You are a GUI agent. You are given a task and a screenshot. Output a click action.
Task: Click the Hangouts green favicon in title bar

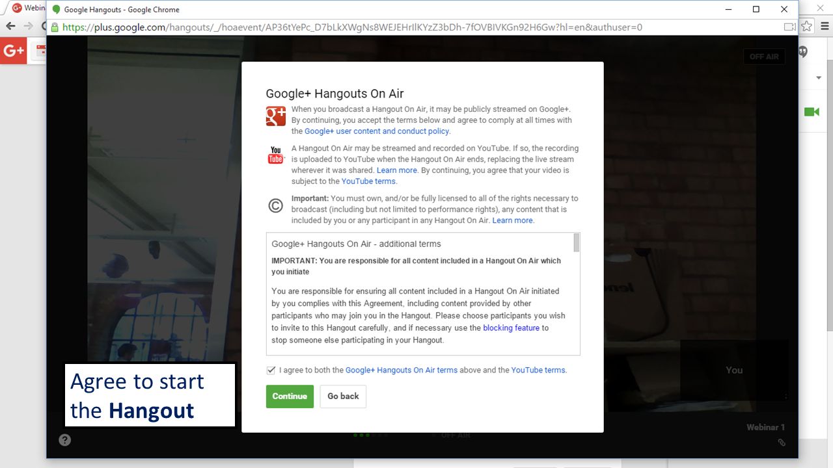click(x=56, y=10)
